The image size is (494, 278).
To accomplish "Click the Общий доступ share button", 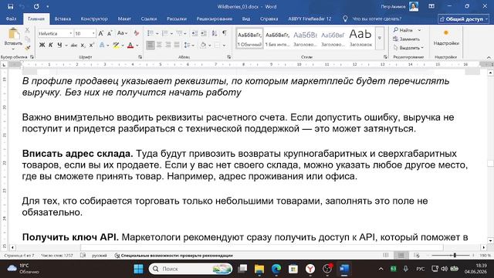I will pos(463,19).
